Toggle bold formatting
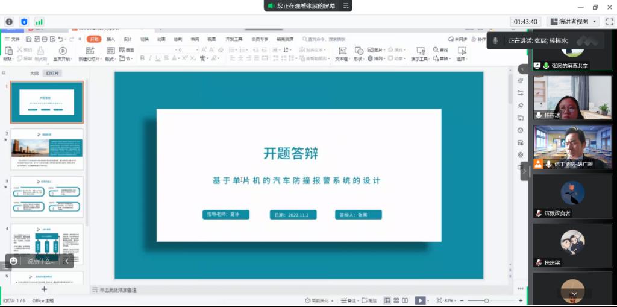617x307 pixels. pyautogui.click(x=142, y=59)
